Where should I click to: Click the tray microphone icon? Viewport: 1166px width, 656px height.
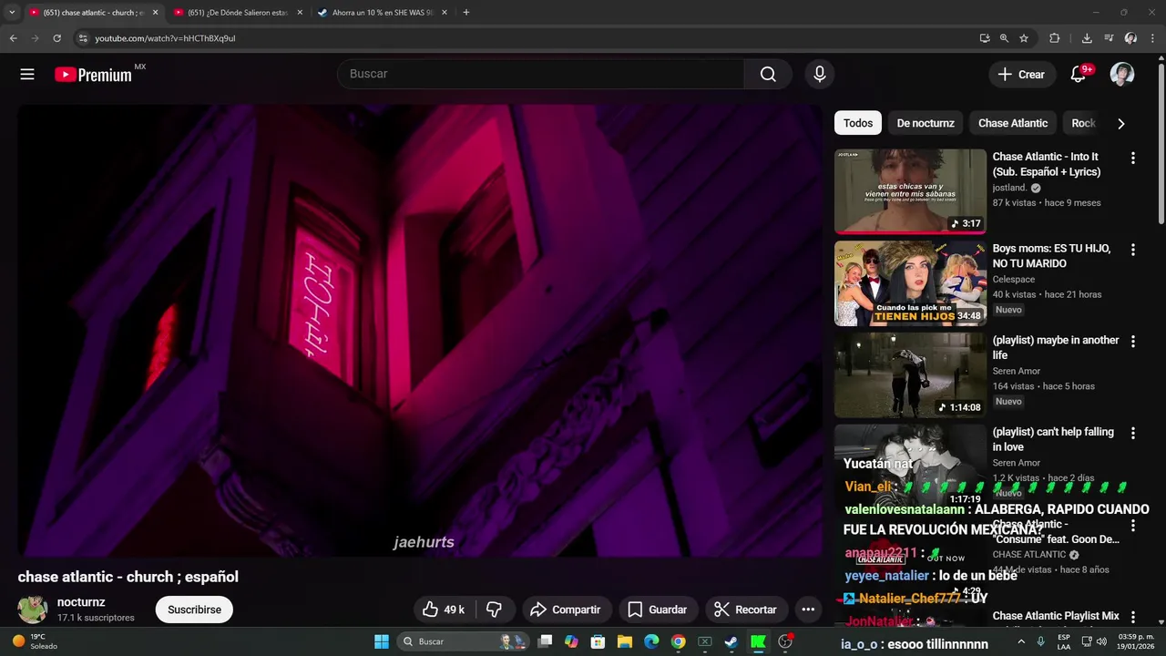click(x=1041, y=641)
